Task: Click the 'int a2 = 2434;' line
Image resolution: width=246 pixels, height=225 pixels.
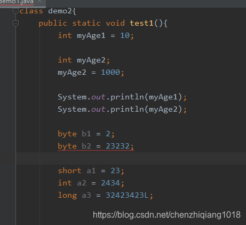Action: click(91, 183)
